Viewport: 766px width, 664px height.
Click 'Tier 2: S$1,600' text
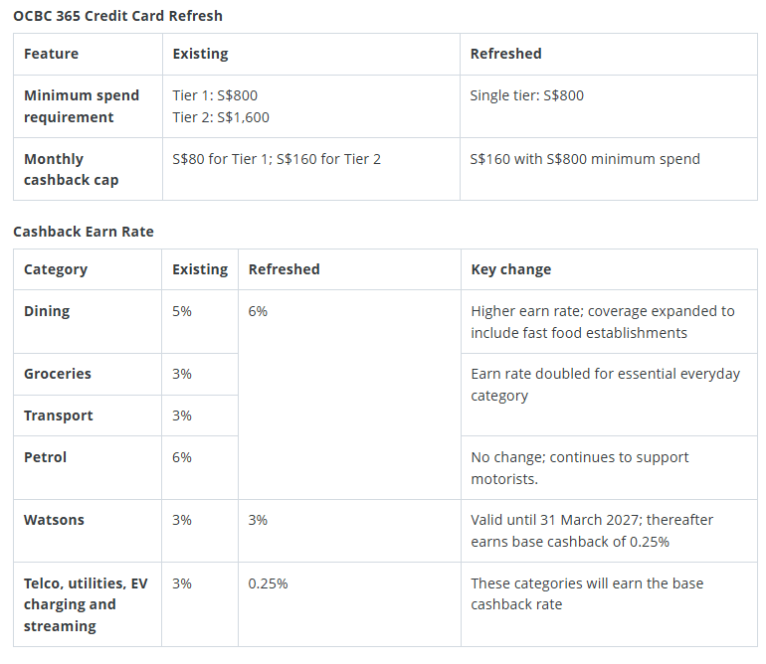click(221, 117)
